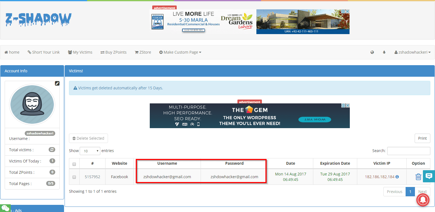This screenshot has height=212, width=435.
Task: Open the green chat bubble icon
Action: pos(5,208)
